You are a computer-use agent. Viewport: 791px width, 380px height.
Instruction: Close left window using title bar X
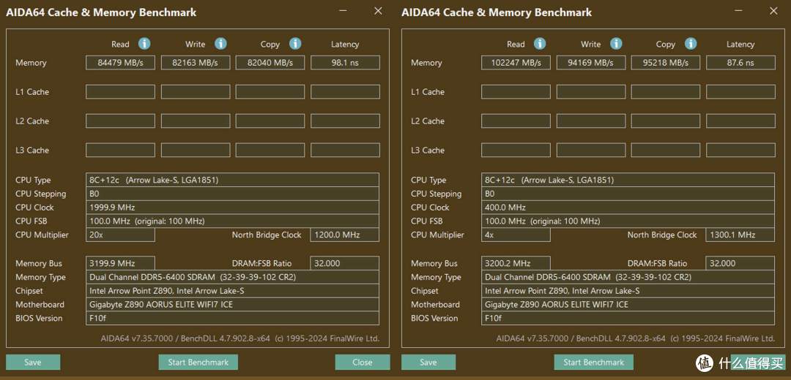pyautogui.click(x=378, y=11)
